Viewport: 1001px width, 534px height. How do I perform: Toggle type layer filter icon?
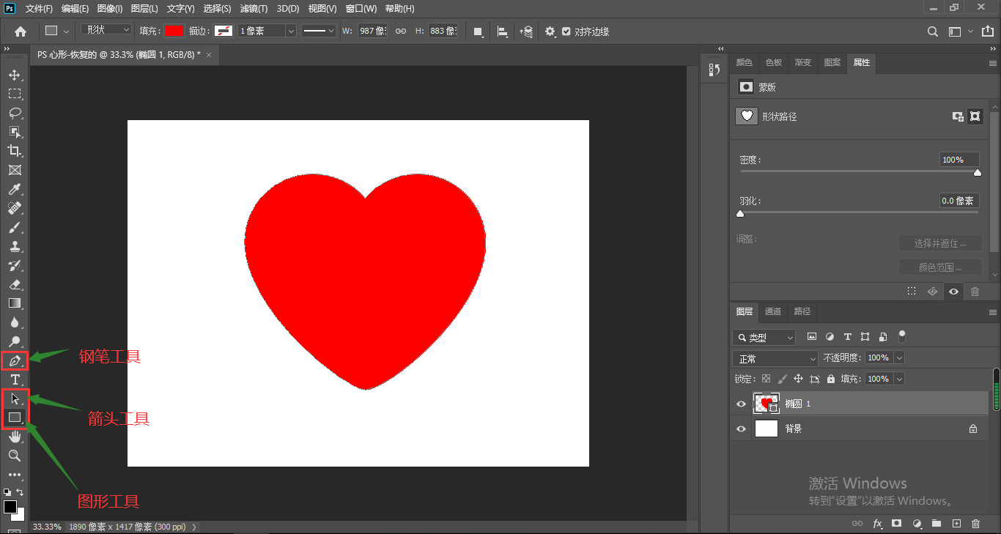847,337
